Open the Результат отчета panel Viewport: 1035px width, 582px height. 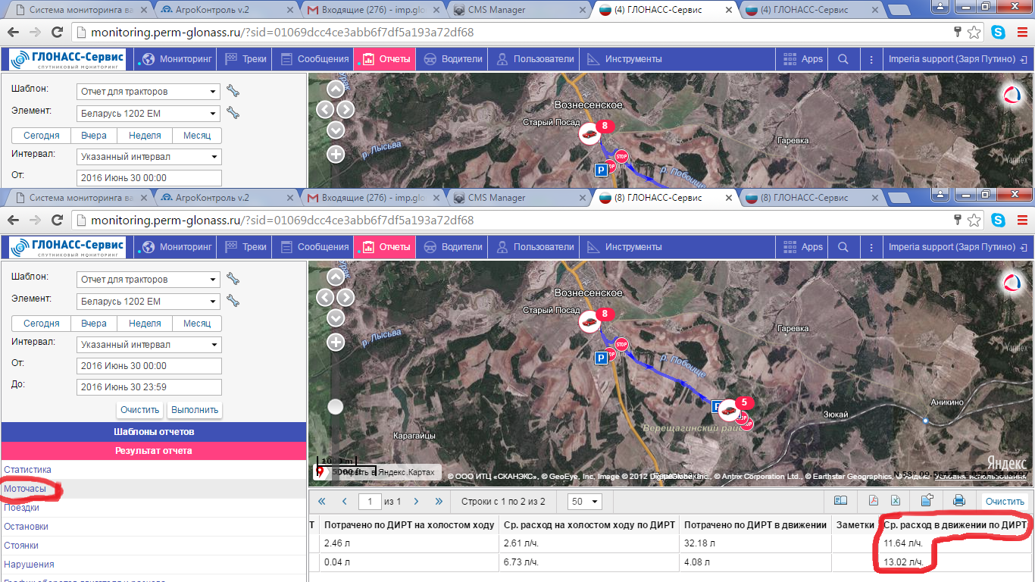[x=154, y=451]
